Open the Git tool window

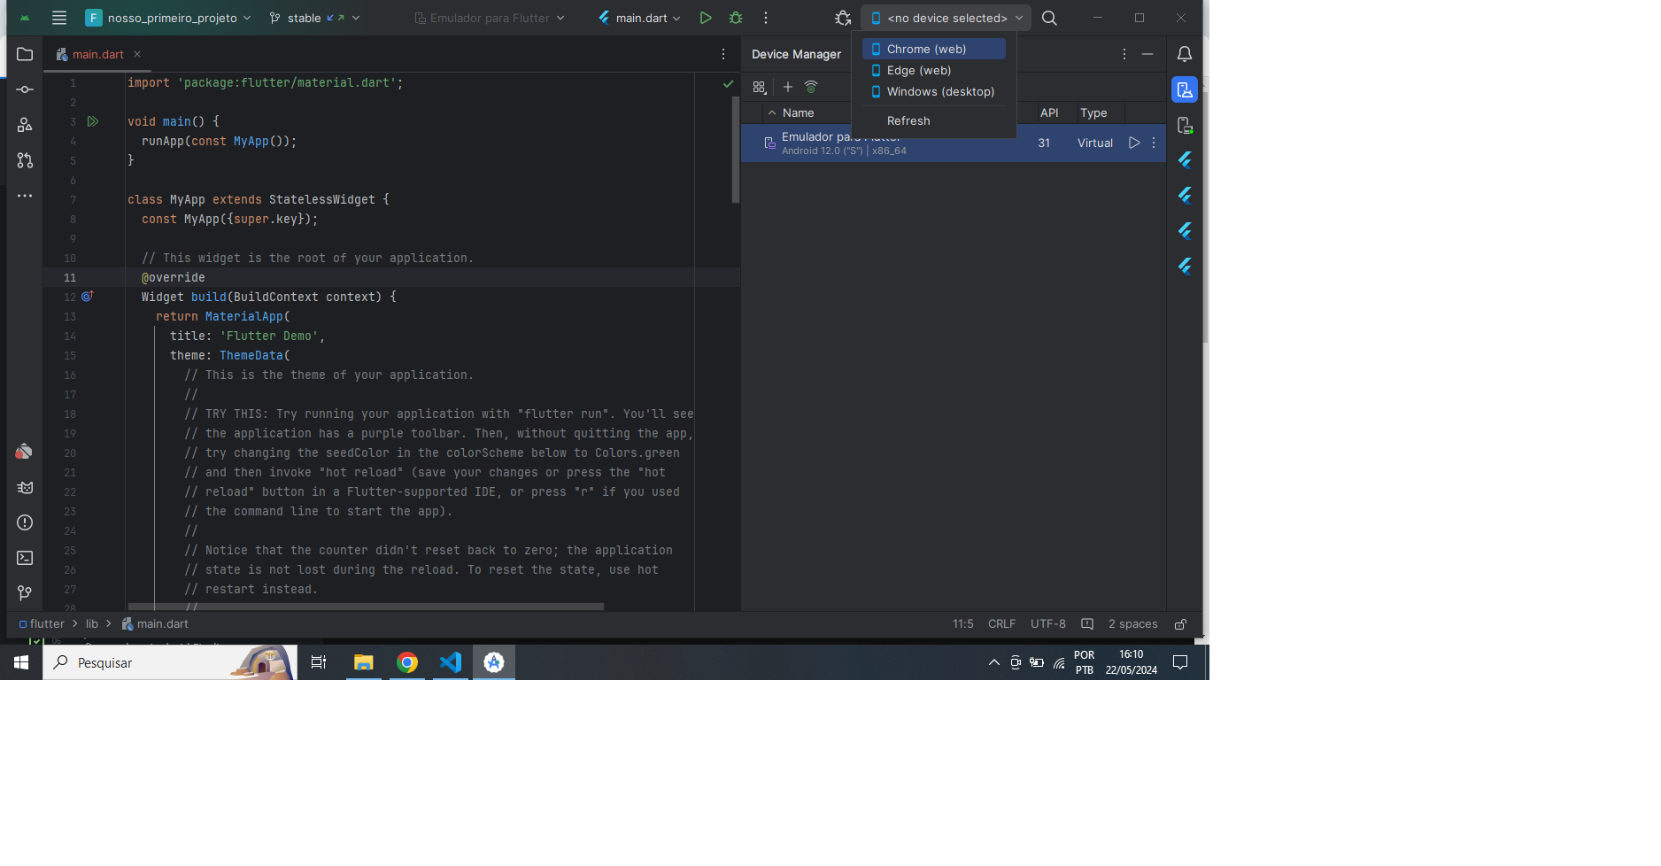pos(25,593)
